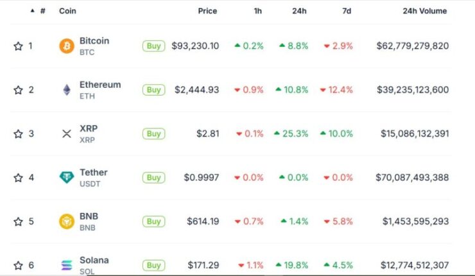Click the Bitcoin coin logo
Screen dimensions: 475x276
67,46
